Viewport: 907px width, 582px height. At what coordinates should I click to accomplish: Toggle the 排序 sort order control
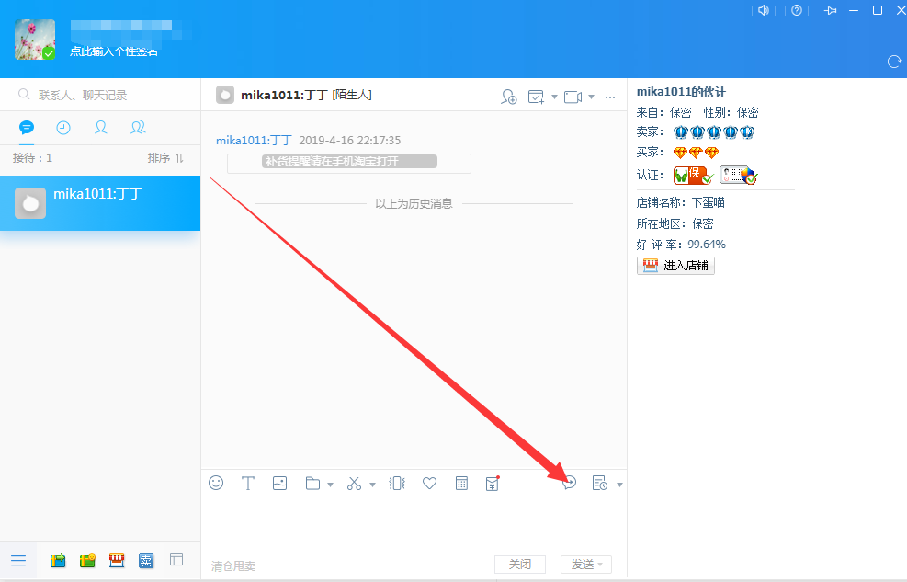coord(165,157)
